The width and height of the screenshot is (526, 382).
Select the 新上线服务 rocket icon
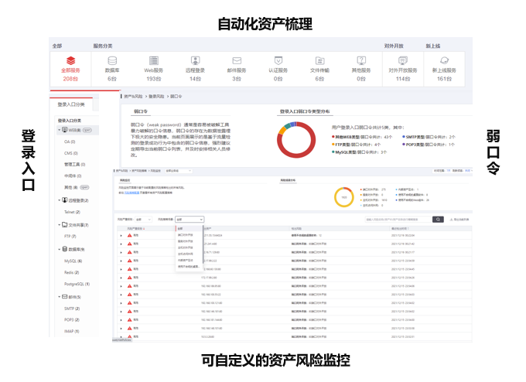pyautogui.click(x=444, y=60)
